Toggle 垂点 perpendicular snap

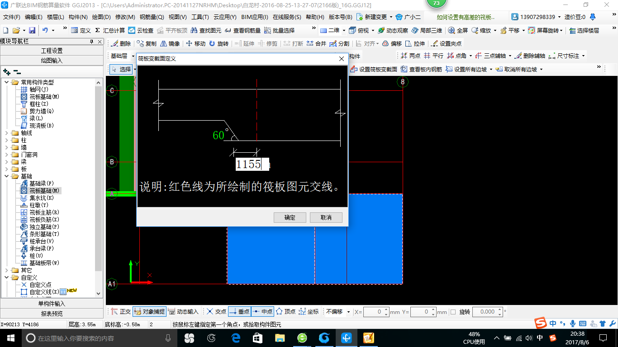pos(239,312)
